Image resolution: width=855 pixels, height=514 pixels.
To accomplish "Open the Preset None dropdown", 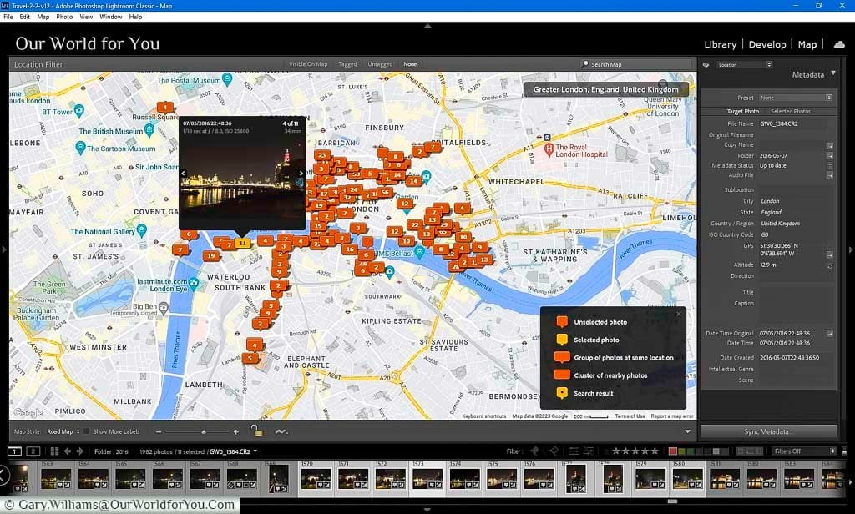I will click(x=796, y=98).
